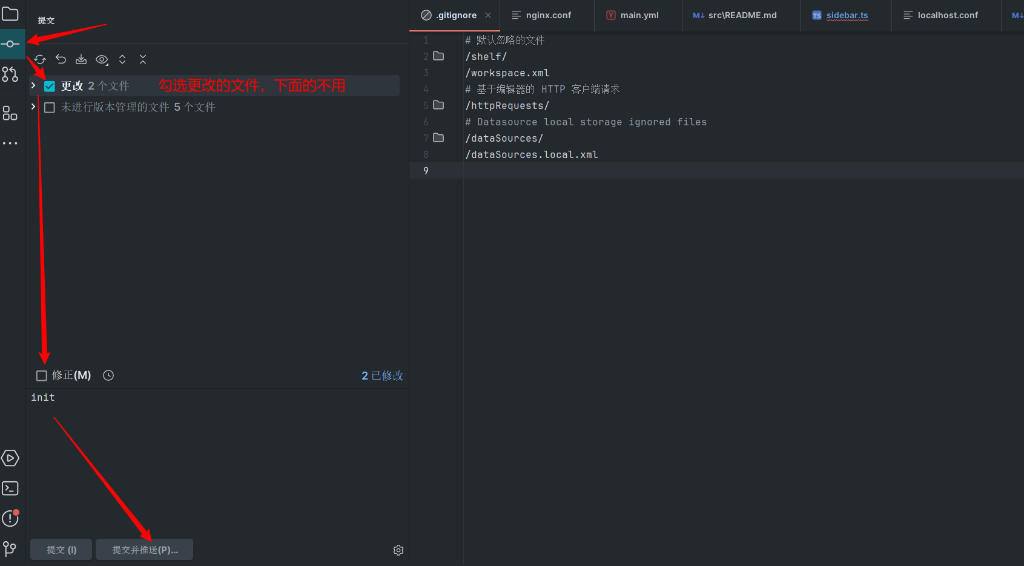Open the Project folder tool window
Image resolution: width=1024 pixels, height=566 pixels.
pos(10,13)
